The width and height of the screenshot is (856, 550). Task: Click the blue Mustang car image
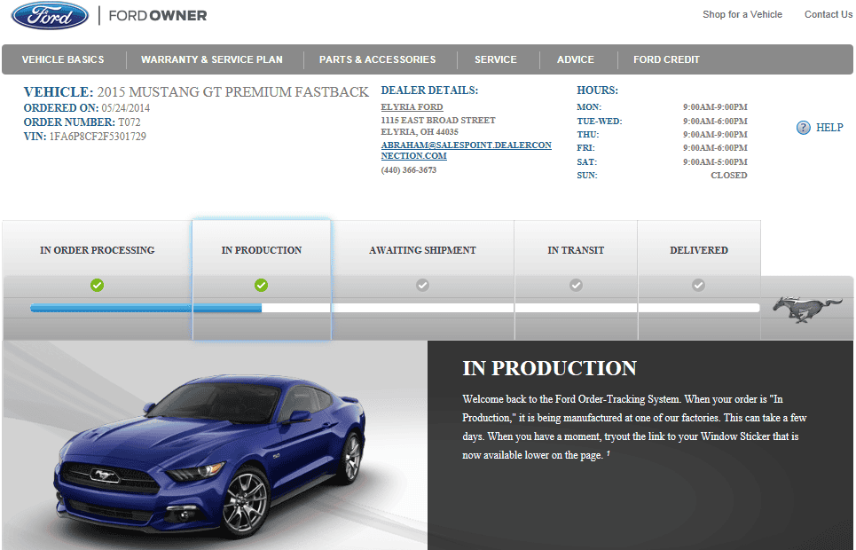[x=210, y=456]
